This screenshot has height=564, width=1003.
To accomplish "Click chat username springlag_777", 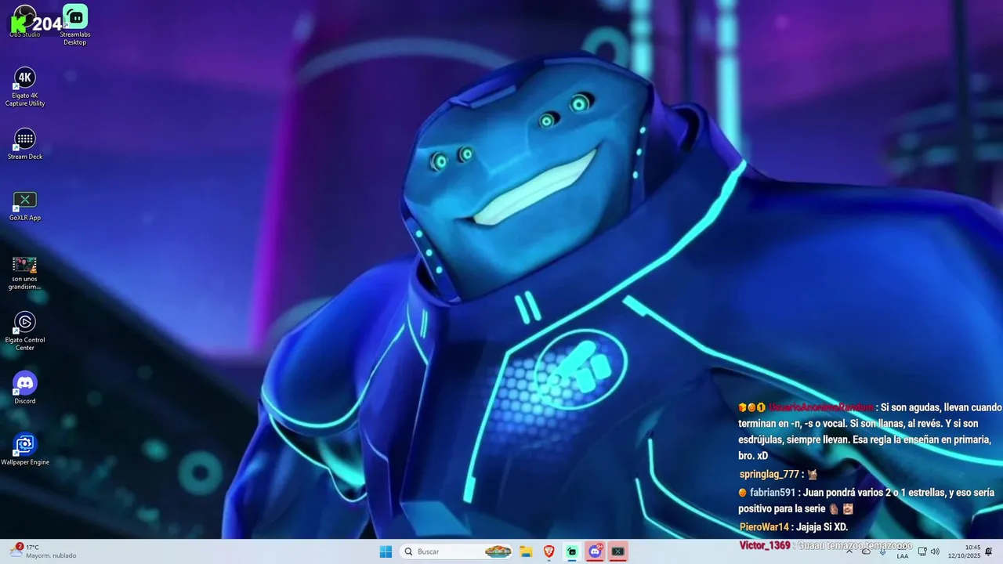I will tap(769, 474).
